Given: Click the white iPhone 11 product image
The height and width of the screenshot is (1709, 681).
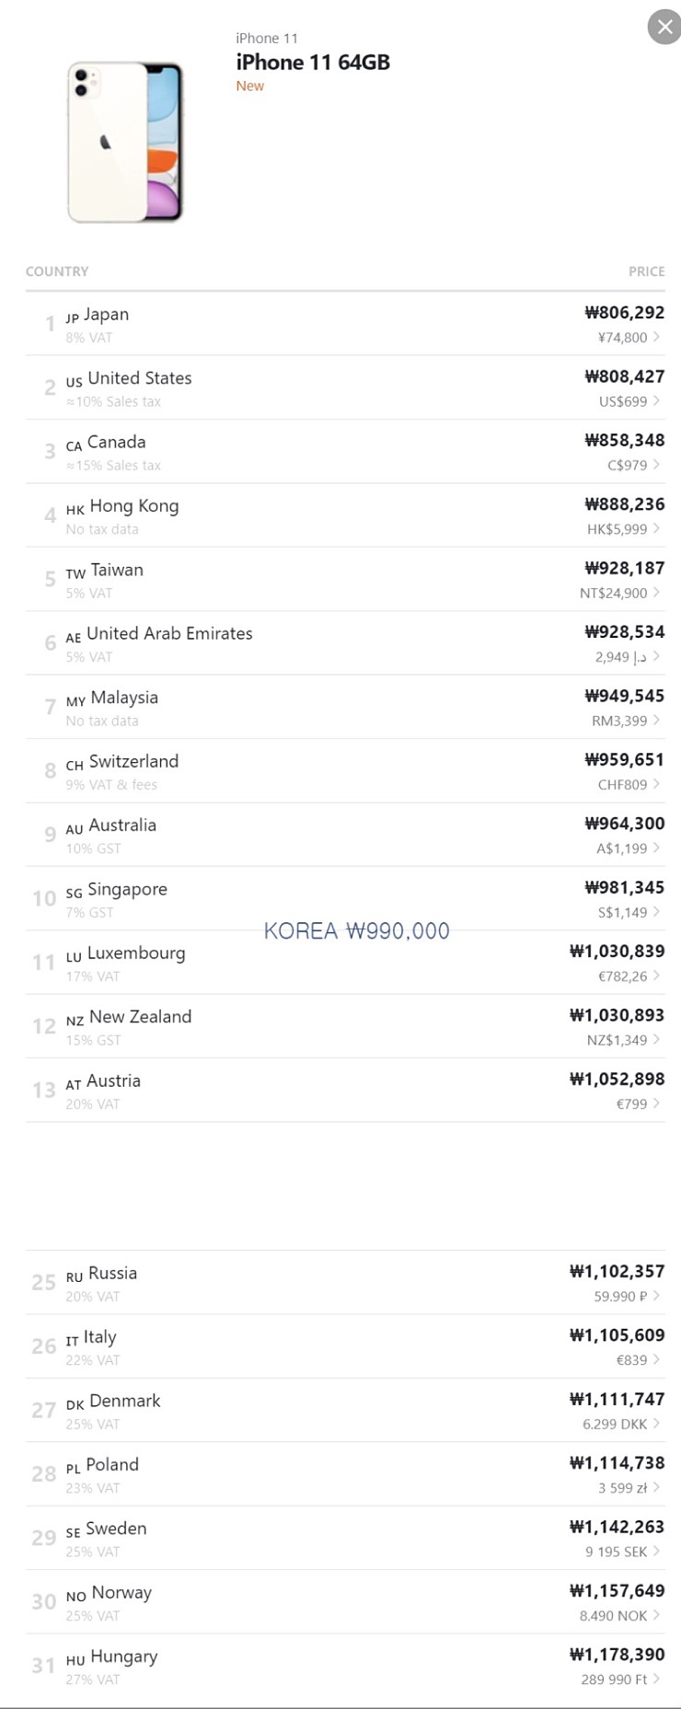Looking at the screenshot, I should coord(125,142).
